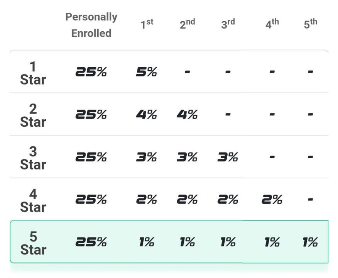Select the 4 Star row's 5th level dash

coord(310,200)
